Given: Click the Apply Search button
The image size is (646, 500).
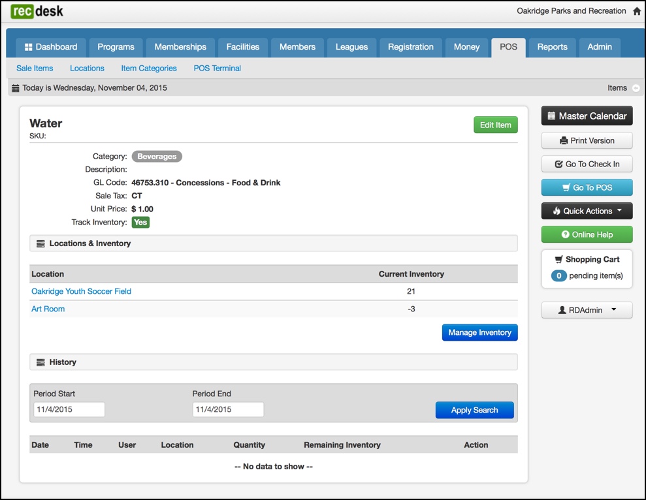Looking at the screenshot, I should pyautogui.click(x=475, y=410).
